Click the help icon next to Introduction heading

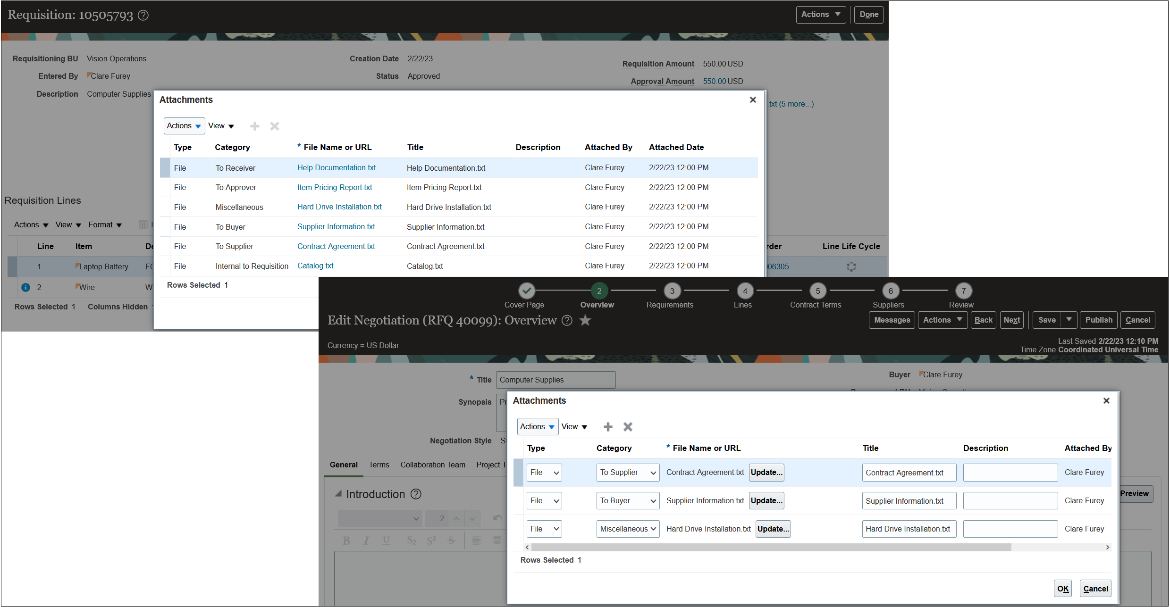tap(416, 494)
